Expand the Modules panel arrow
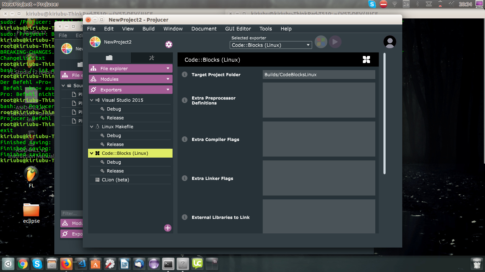Image resolution: width=485 pixels, height=272 pixels. [168, 79]
